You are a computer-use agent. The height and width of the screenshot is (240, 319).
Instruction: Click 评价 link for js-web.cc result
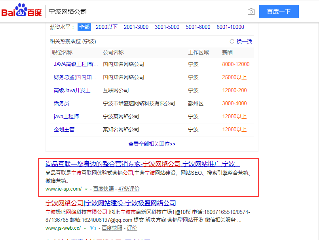[x=132, y=228]
